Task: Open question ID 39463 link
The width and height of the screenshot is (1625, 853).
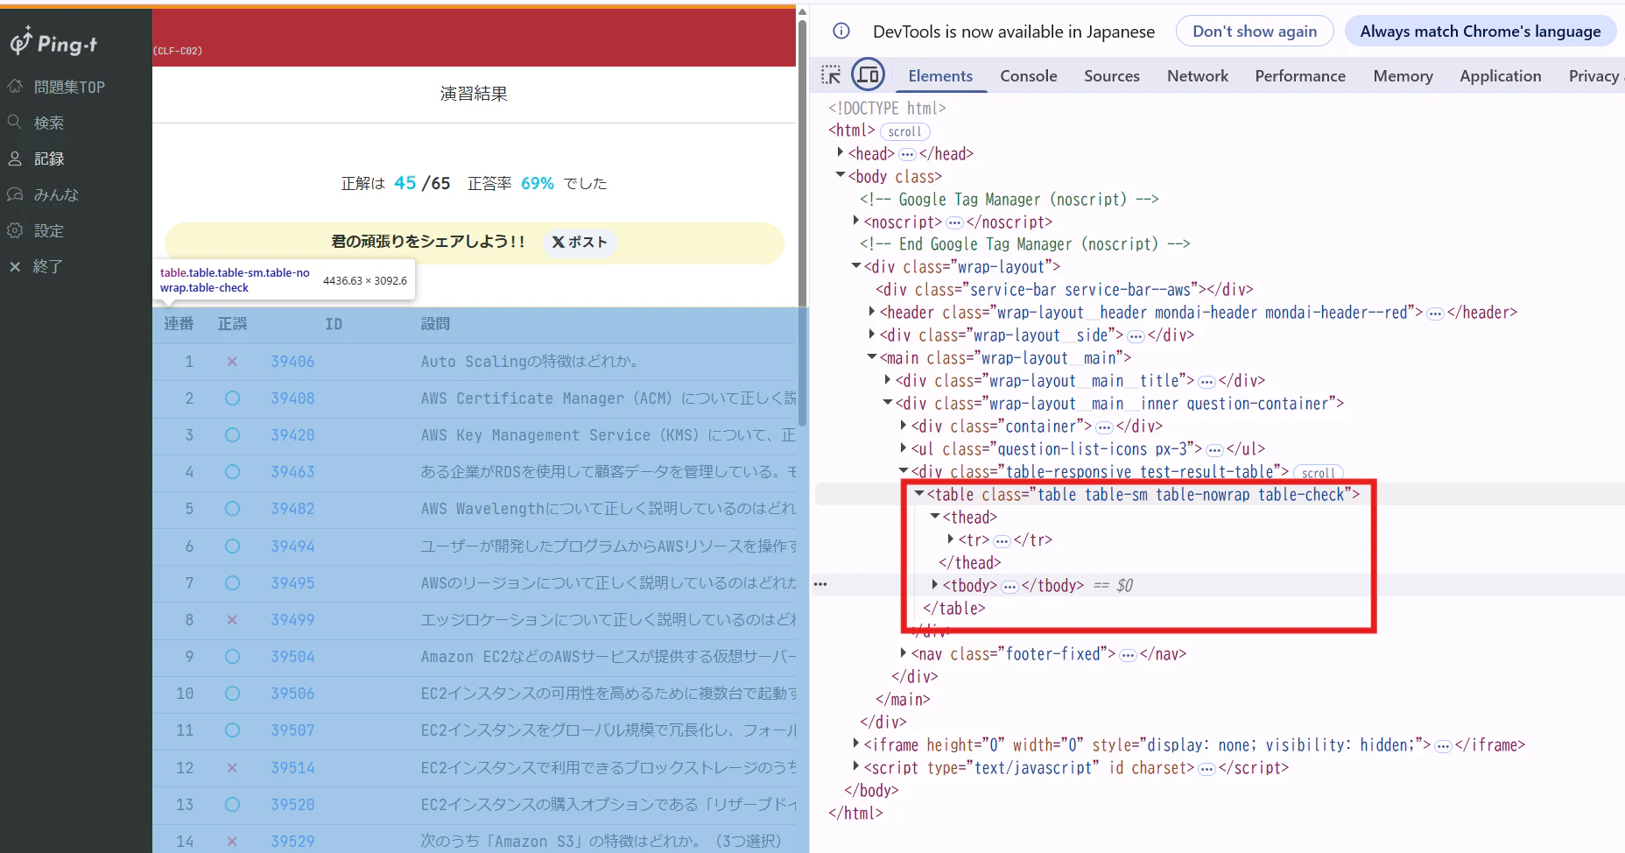Action: 292,472
